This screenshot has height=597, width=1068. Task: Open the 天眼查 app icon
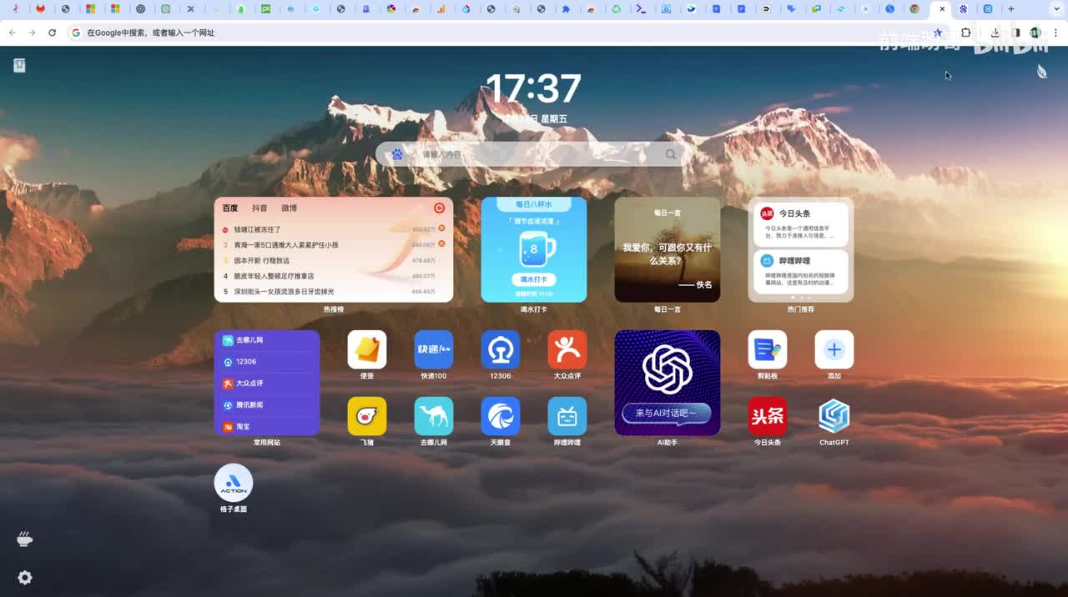click(501, 416)
